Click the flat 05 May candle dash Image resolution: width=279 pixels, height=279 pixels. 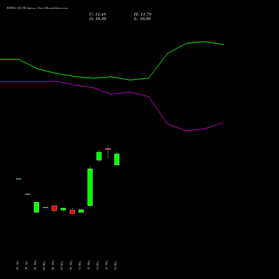(x=45, y=208)
